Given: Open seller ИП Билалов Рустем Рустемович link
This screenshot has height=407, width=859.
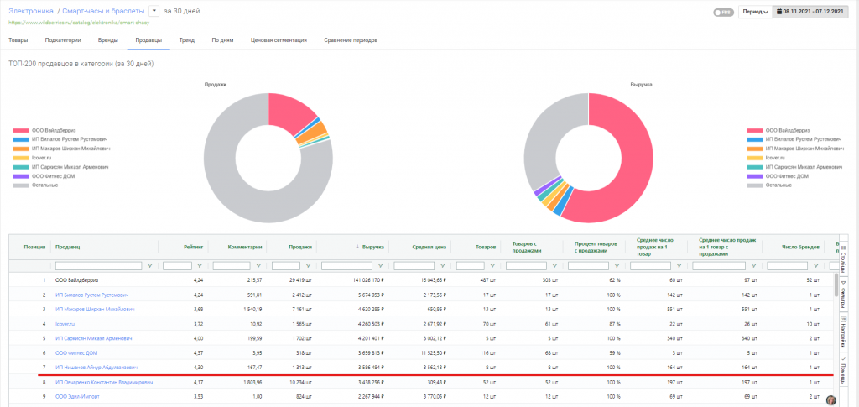Looking at the screenshot, I should [x=91, y=295].
